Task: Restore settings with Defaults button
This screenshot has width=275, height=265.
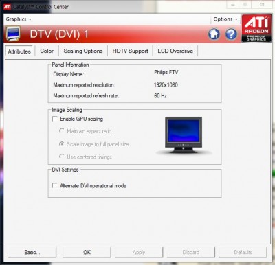Action: (x=243, y=252)
